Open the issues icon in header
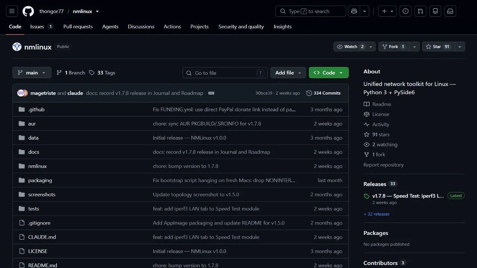The height and width of the screenshot is (268, 477). (x=405, y=11)
